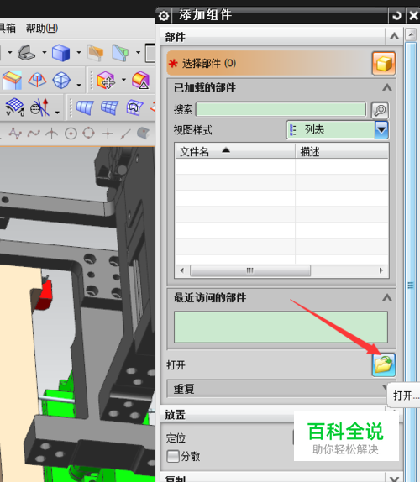Collapse the 已加载的部件 group
420x482 pixels.
[387, 88]
